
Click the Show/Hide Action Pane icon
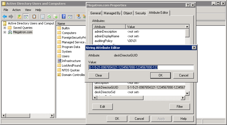coord(70,16)
